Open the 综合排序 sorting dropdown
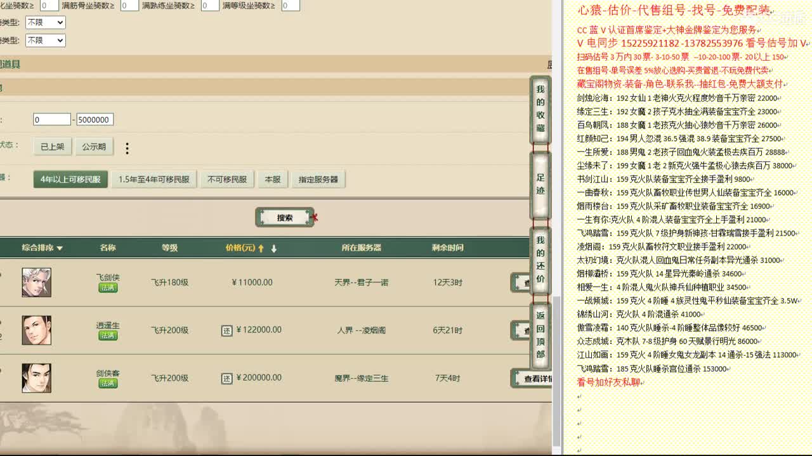Image resolution: width=812 pixels, height=456 pixels. [41, 248]
